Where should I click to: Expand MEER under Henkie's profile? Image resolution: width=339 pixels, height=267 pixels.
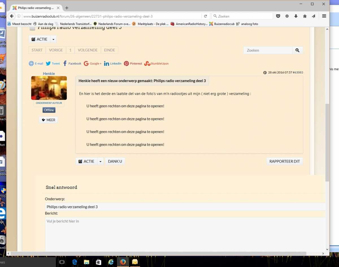click(48, 120)
